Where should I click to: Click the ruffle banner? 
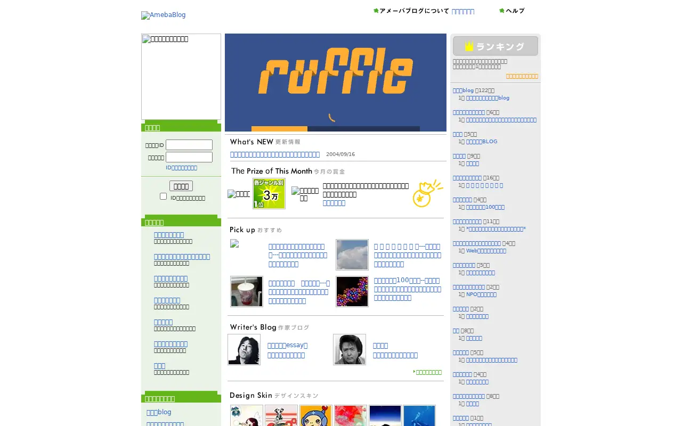point(336,83)
